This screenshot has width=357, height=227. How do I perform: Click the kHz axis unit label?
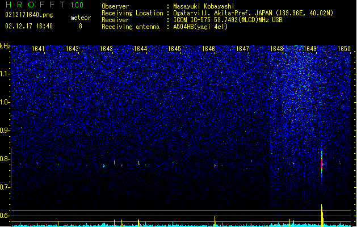point(5,46)
